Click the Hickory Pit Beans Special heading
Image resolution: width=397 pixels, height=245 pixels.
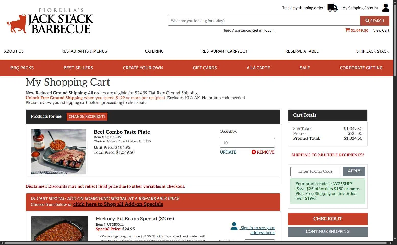click(135, 219)
